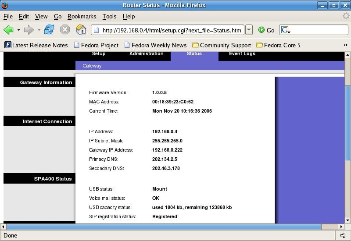
Task: Open the Tools menu
Action: (109, 16)
